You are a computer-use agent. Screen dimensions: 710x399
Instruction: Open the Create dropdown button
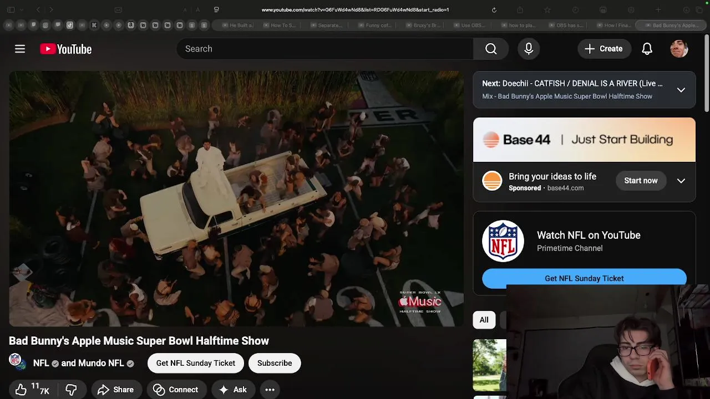click(604, 49)
